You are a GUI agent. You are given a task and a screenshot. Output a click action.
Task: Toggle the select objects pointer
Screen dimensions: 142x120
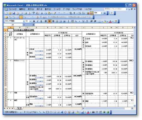coord(21,112)
